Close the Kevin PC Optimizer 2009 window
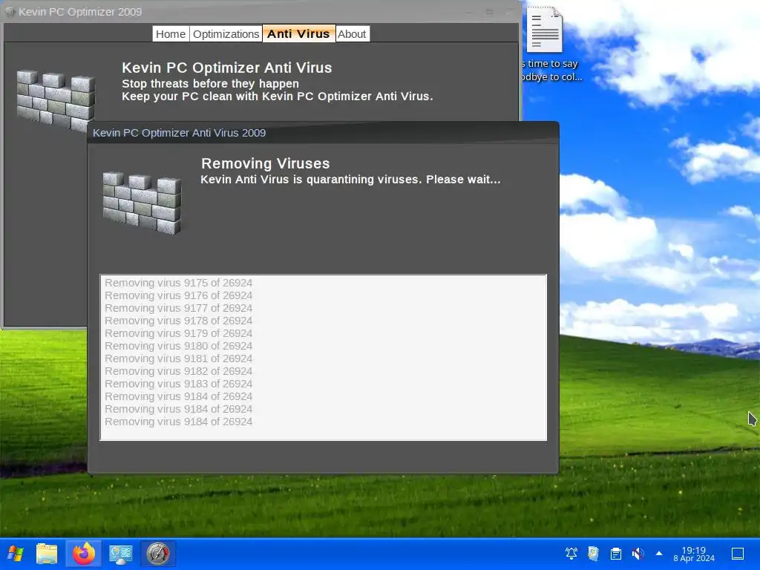The image size is (760, 570). point(509,12)
